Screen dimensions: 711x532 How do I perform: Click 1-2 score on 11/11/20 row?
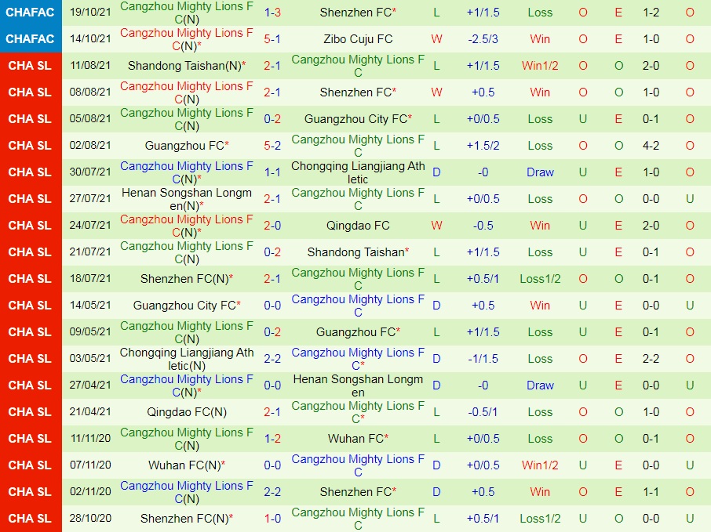point(272,439)
